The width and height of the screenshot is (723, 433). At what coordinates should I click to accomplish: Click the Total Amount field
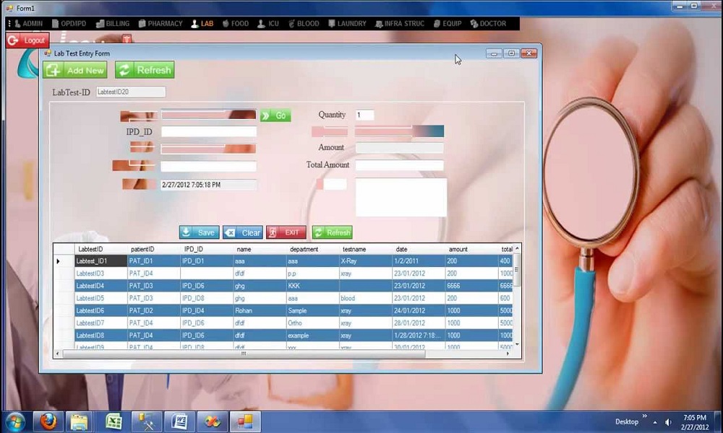399,165
